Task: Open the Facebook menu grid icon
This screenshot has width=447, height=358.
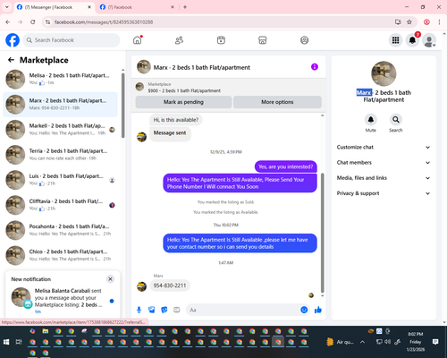Action: (395, 40)
